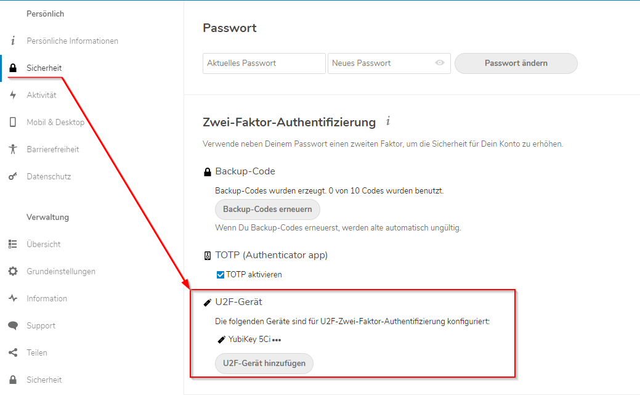Open Support using the chat bubble icon
The image size is (640, 395).
click(12, 325)
